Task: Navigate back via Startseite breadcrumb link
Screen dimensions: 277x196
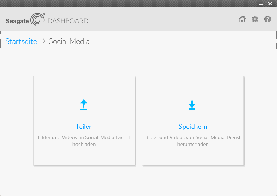Action: pos(21,41)
